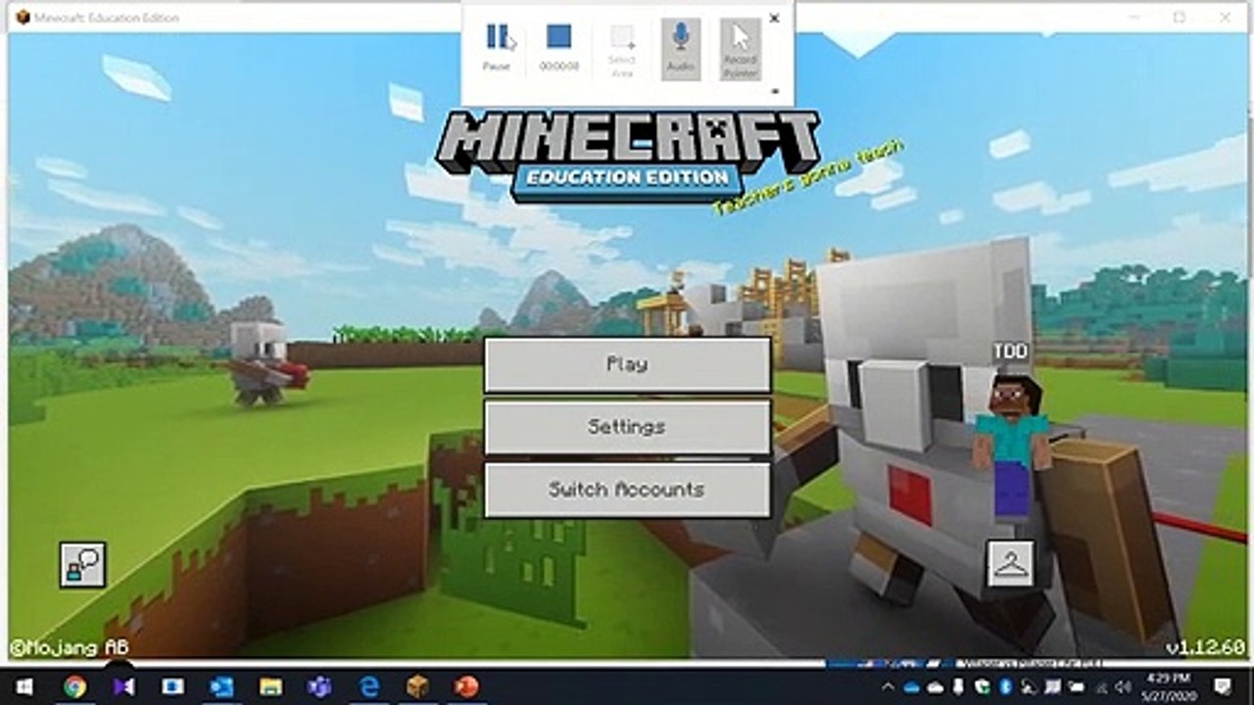
Task: Select Minecraft Education taskbar icon
Action: pyautogui.click(x=418, y=686)
